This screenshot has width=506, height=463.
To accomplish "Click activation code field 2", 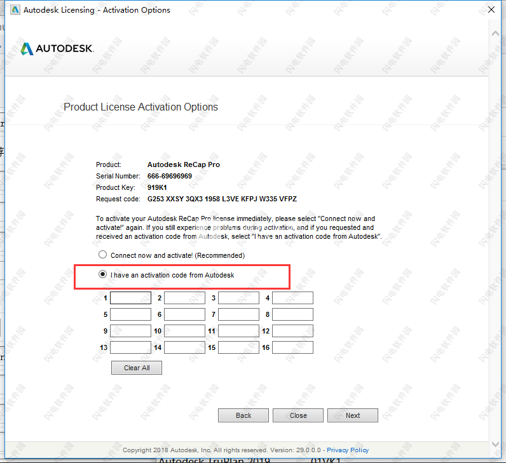I will coord(184,298).
